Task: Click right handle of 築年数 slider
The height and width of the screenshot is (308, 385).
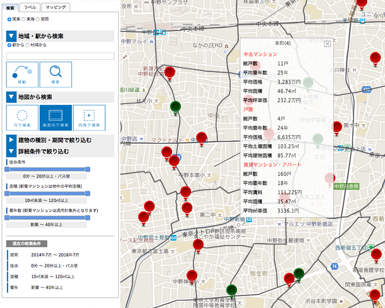Action: tap(87, 217)
